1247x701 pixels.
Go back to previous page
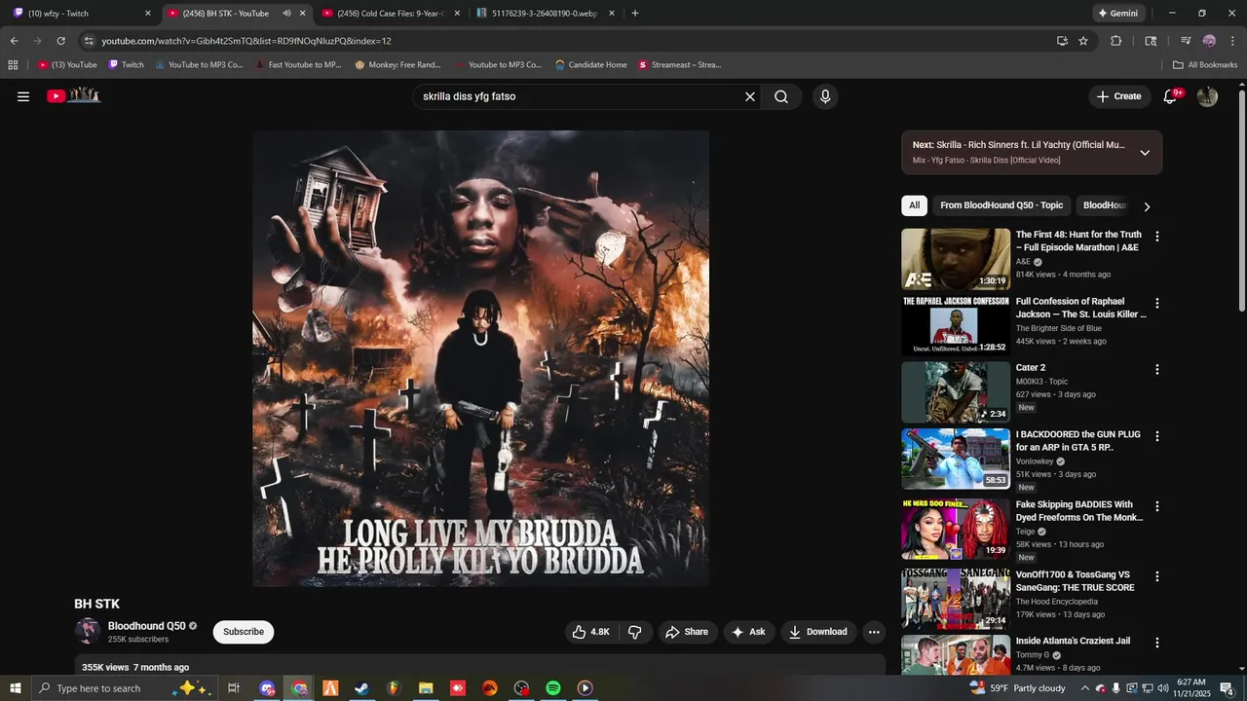14,41
